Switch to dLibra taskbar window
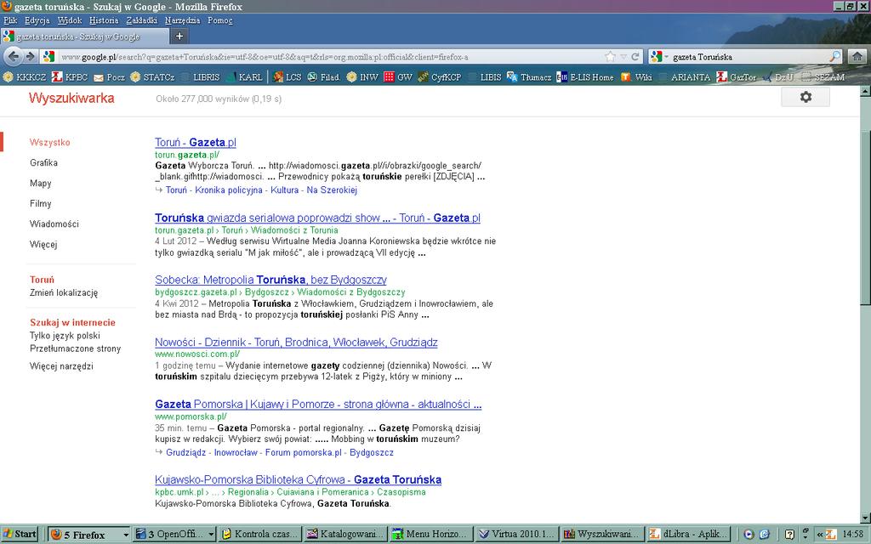 tap(688, 534)
